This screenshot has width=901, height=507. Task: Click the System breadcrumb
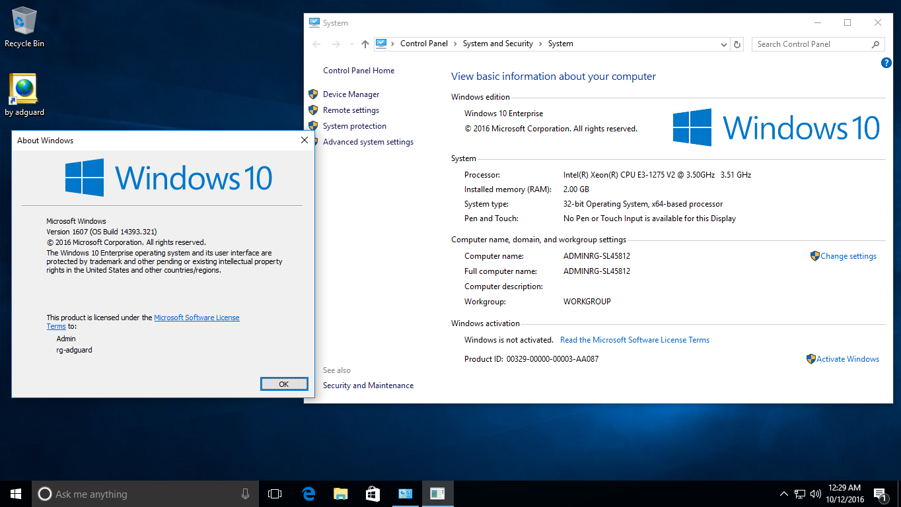point(561,44)
